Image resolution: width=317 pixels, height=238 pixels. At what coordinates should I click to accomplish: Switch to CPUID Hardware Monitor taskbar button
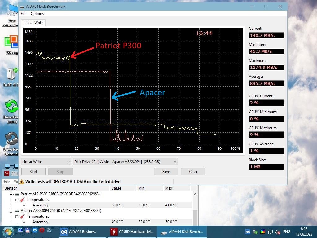(x=132, y=232)
